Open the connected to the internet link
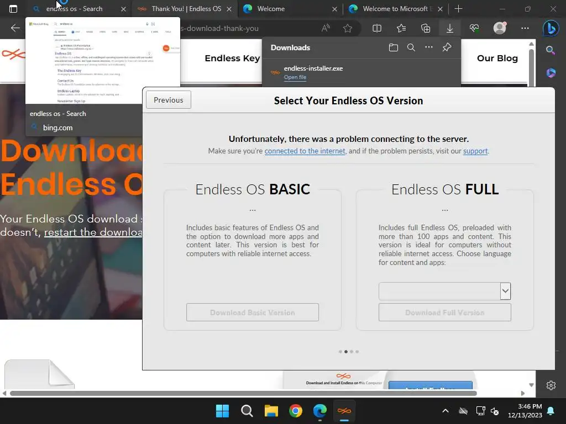 (x=305, y=151)
